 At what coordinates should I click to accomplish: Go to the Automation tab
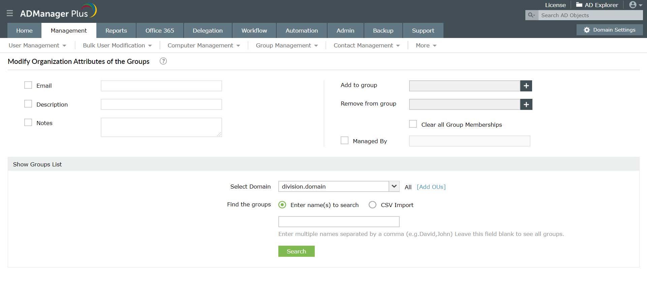[x=302, y=31]
